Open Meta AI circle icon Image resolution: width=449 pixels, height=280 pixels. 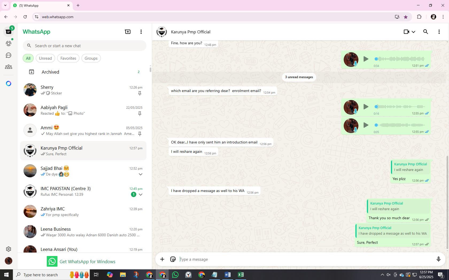pyautogui.click(x=9, y=84)
